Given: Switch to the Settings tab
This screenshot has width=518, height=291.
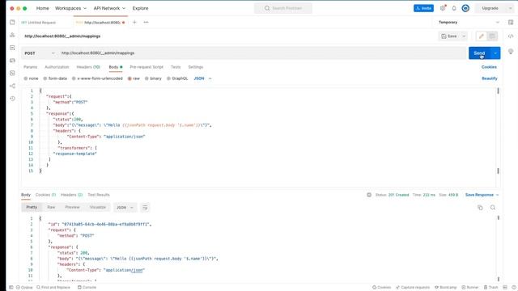Looking at the screenshot, I should pyautogui.click(x=196, y=67).
